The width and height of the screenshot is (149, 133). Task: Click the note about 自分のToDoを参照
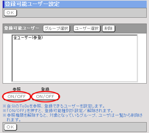click(54, 106)
